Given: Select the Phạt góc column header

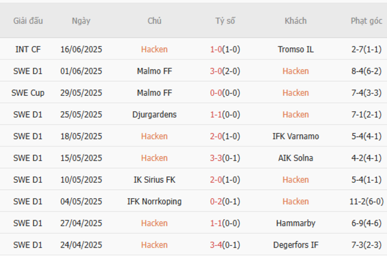Looking at the screenshot, I should pos(366,21).
